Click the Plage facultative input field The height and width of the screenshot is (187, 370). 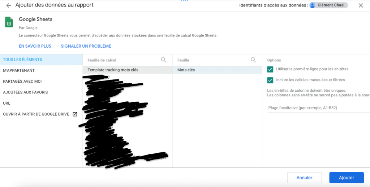(318, 108)
